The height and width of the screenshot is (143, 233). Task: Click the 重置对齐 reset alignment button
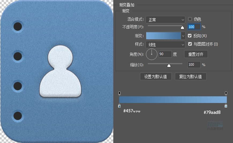pyautogui.click(x=196, y=54)
